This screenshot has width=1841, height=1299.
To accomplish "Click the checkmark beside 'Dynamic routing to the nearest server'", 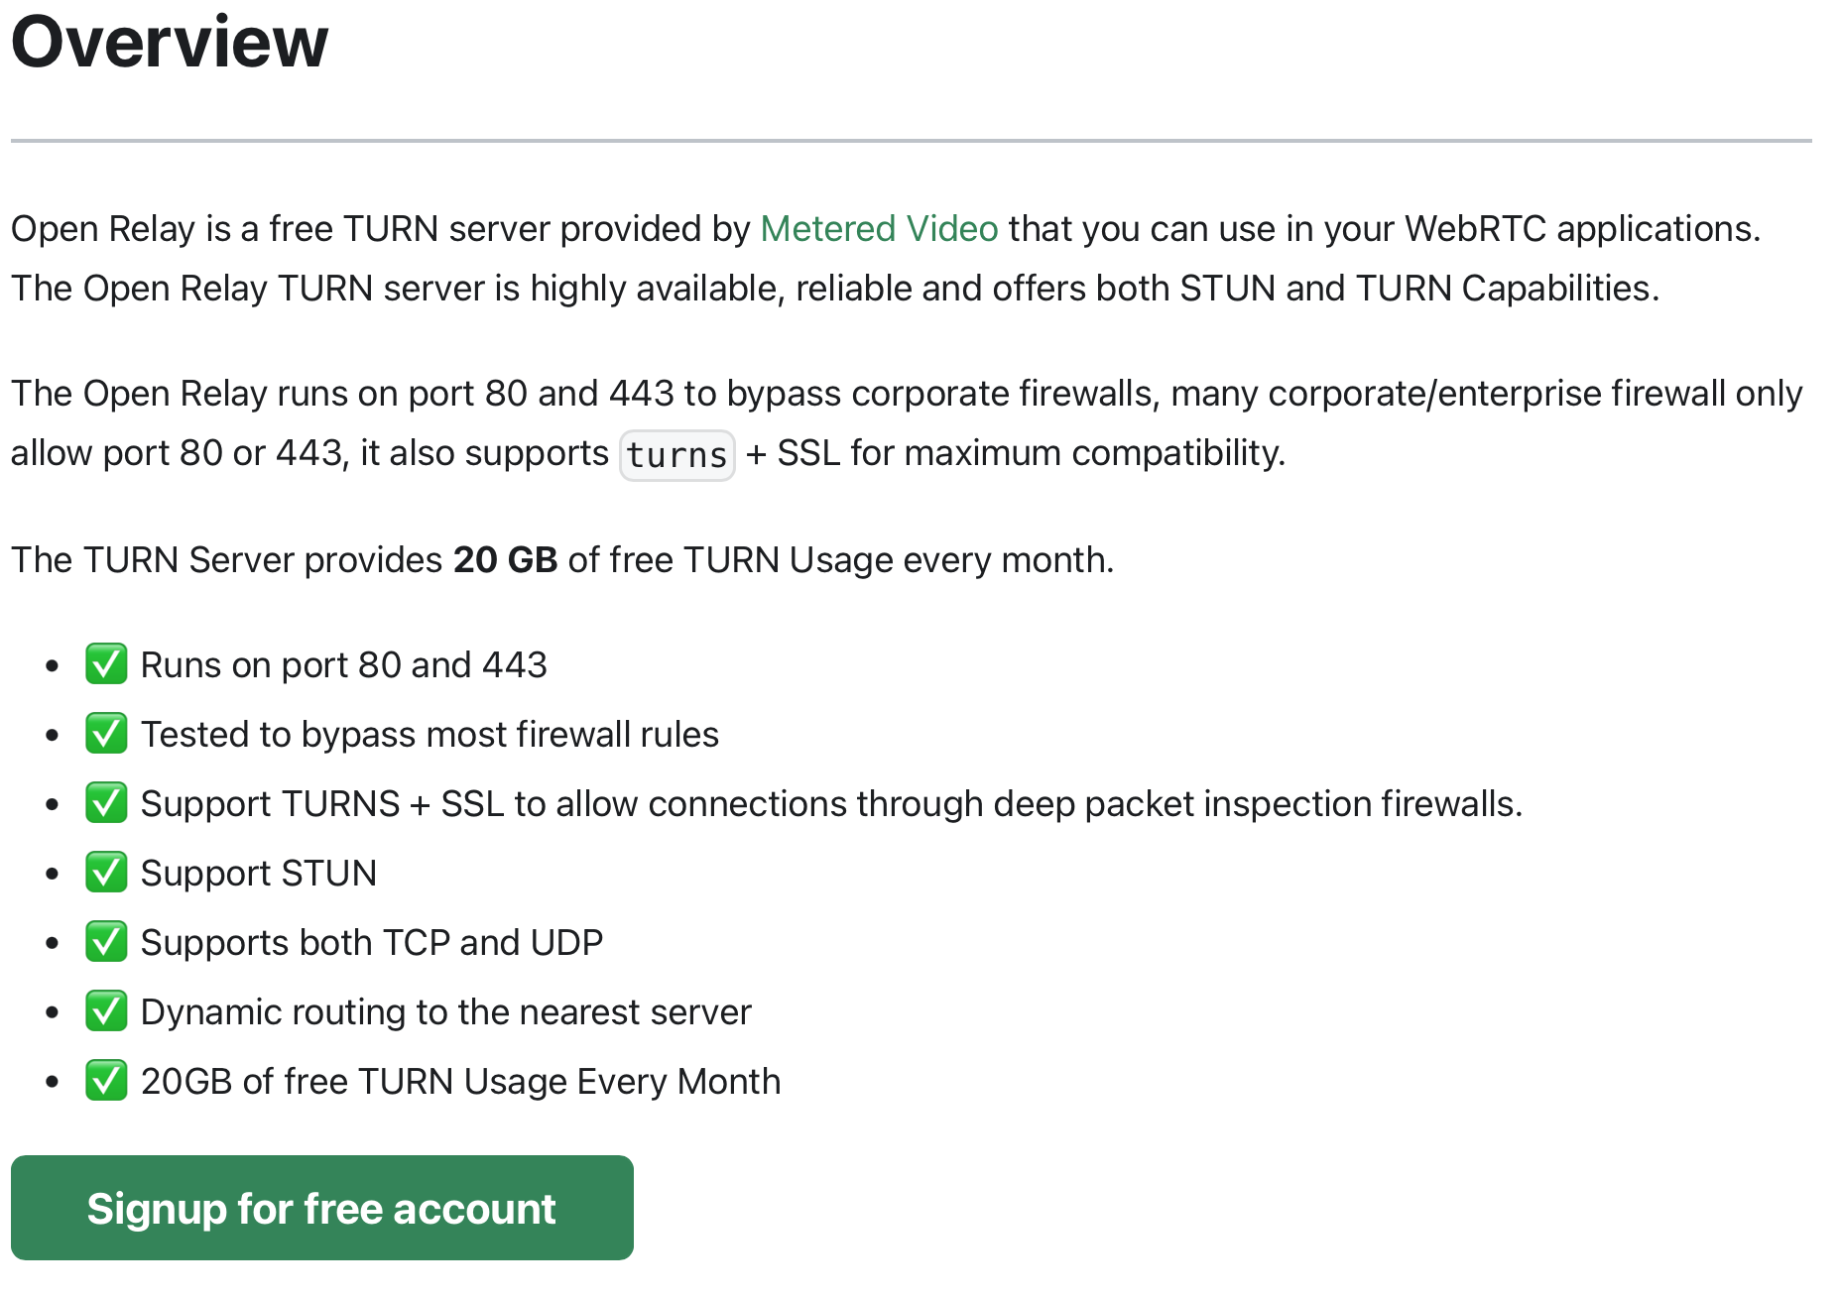I will click(105, 1011).
